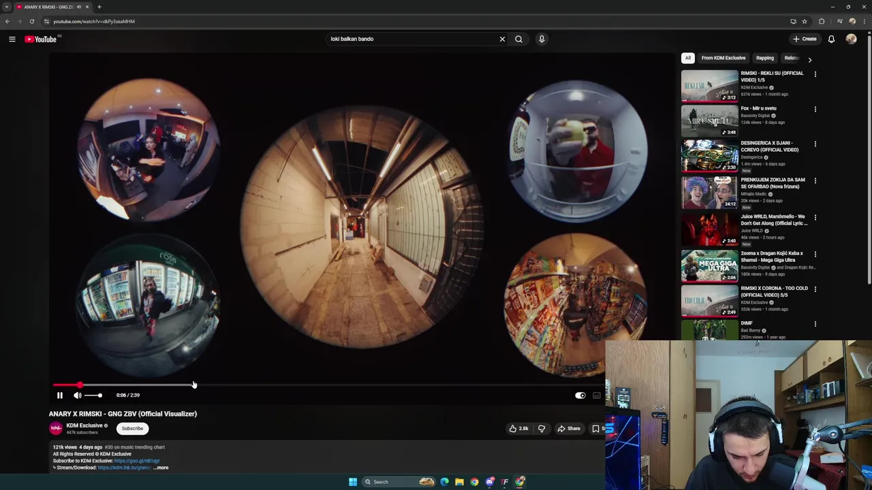Select the All filter chip

coord(688,59)
